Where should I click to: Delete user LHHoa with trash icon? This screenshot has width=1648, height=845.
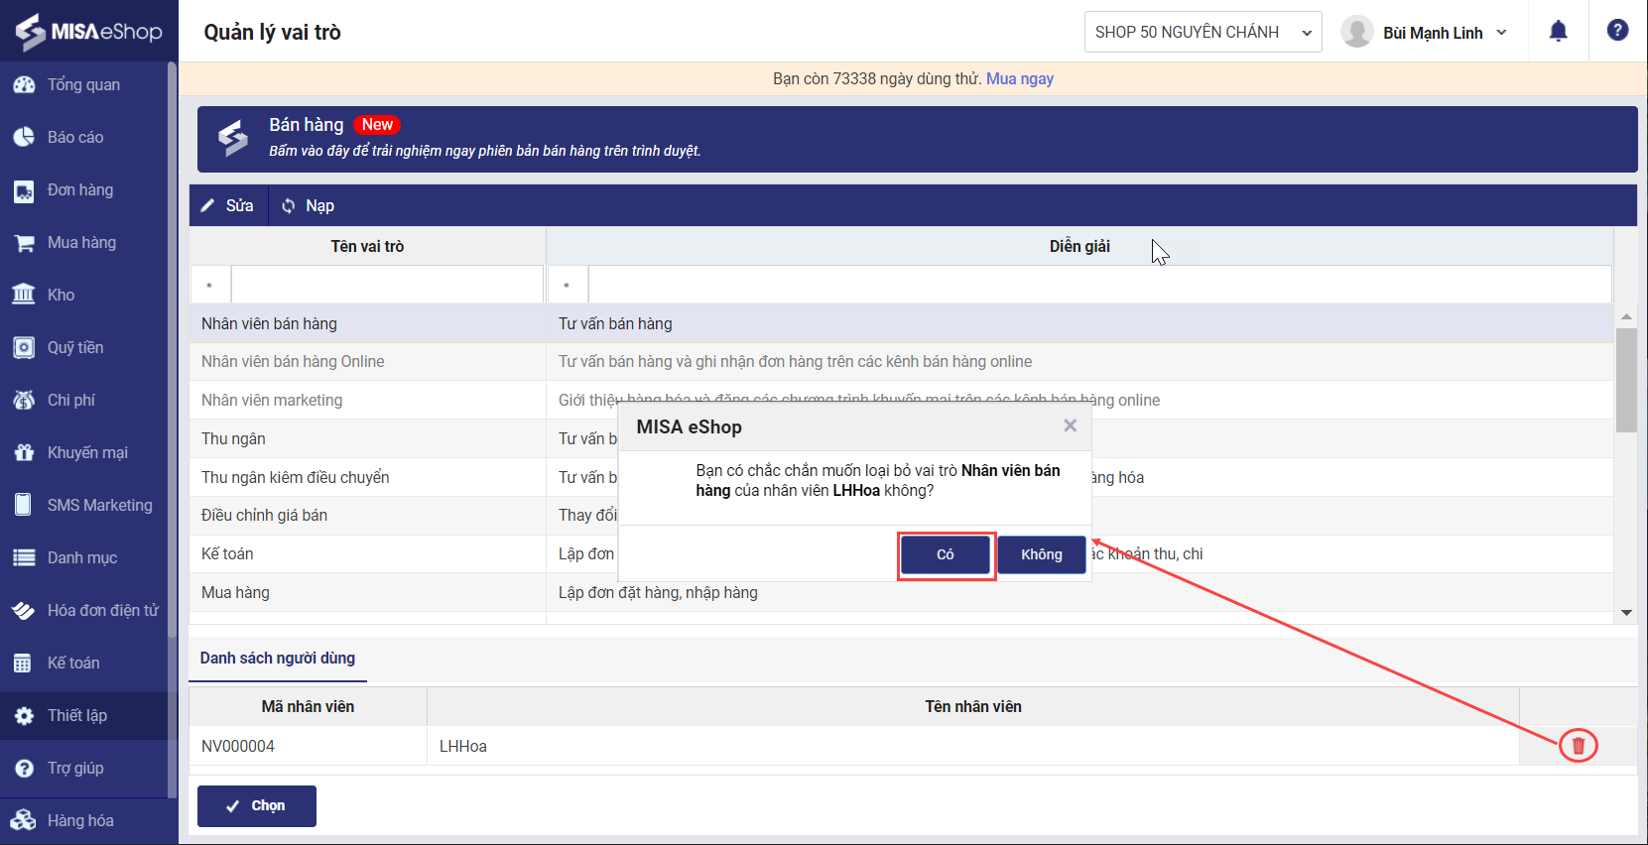(x=1579, y=745)
